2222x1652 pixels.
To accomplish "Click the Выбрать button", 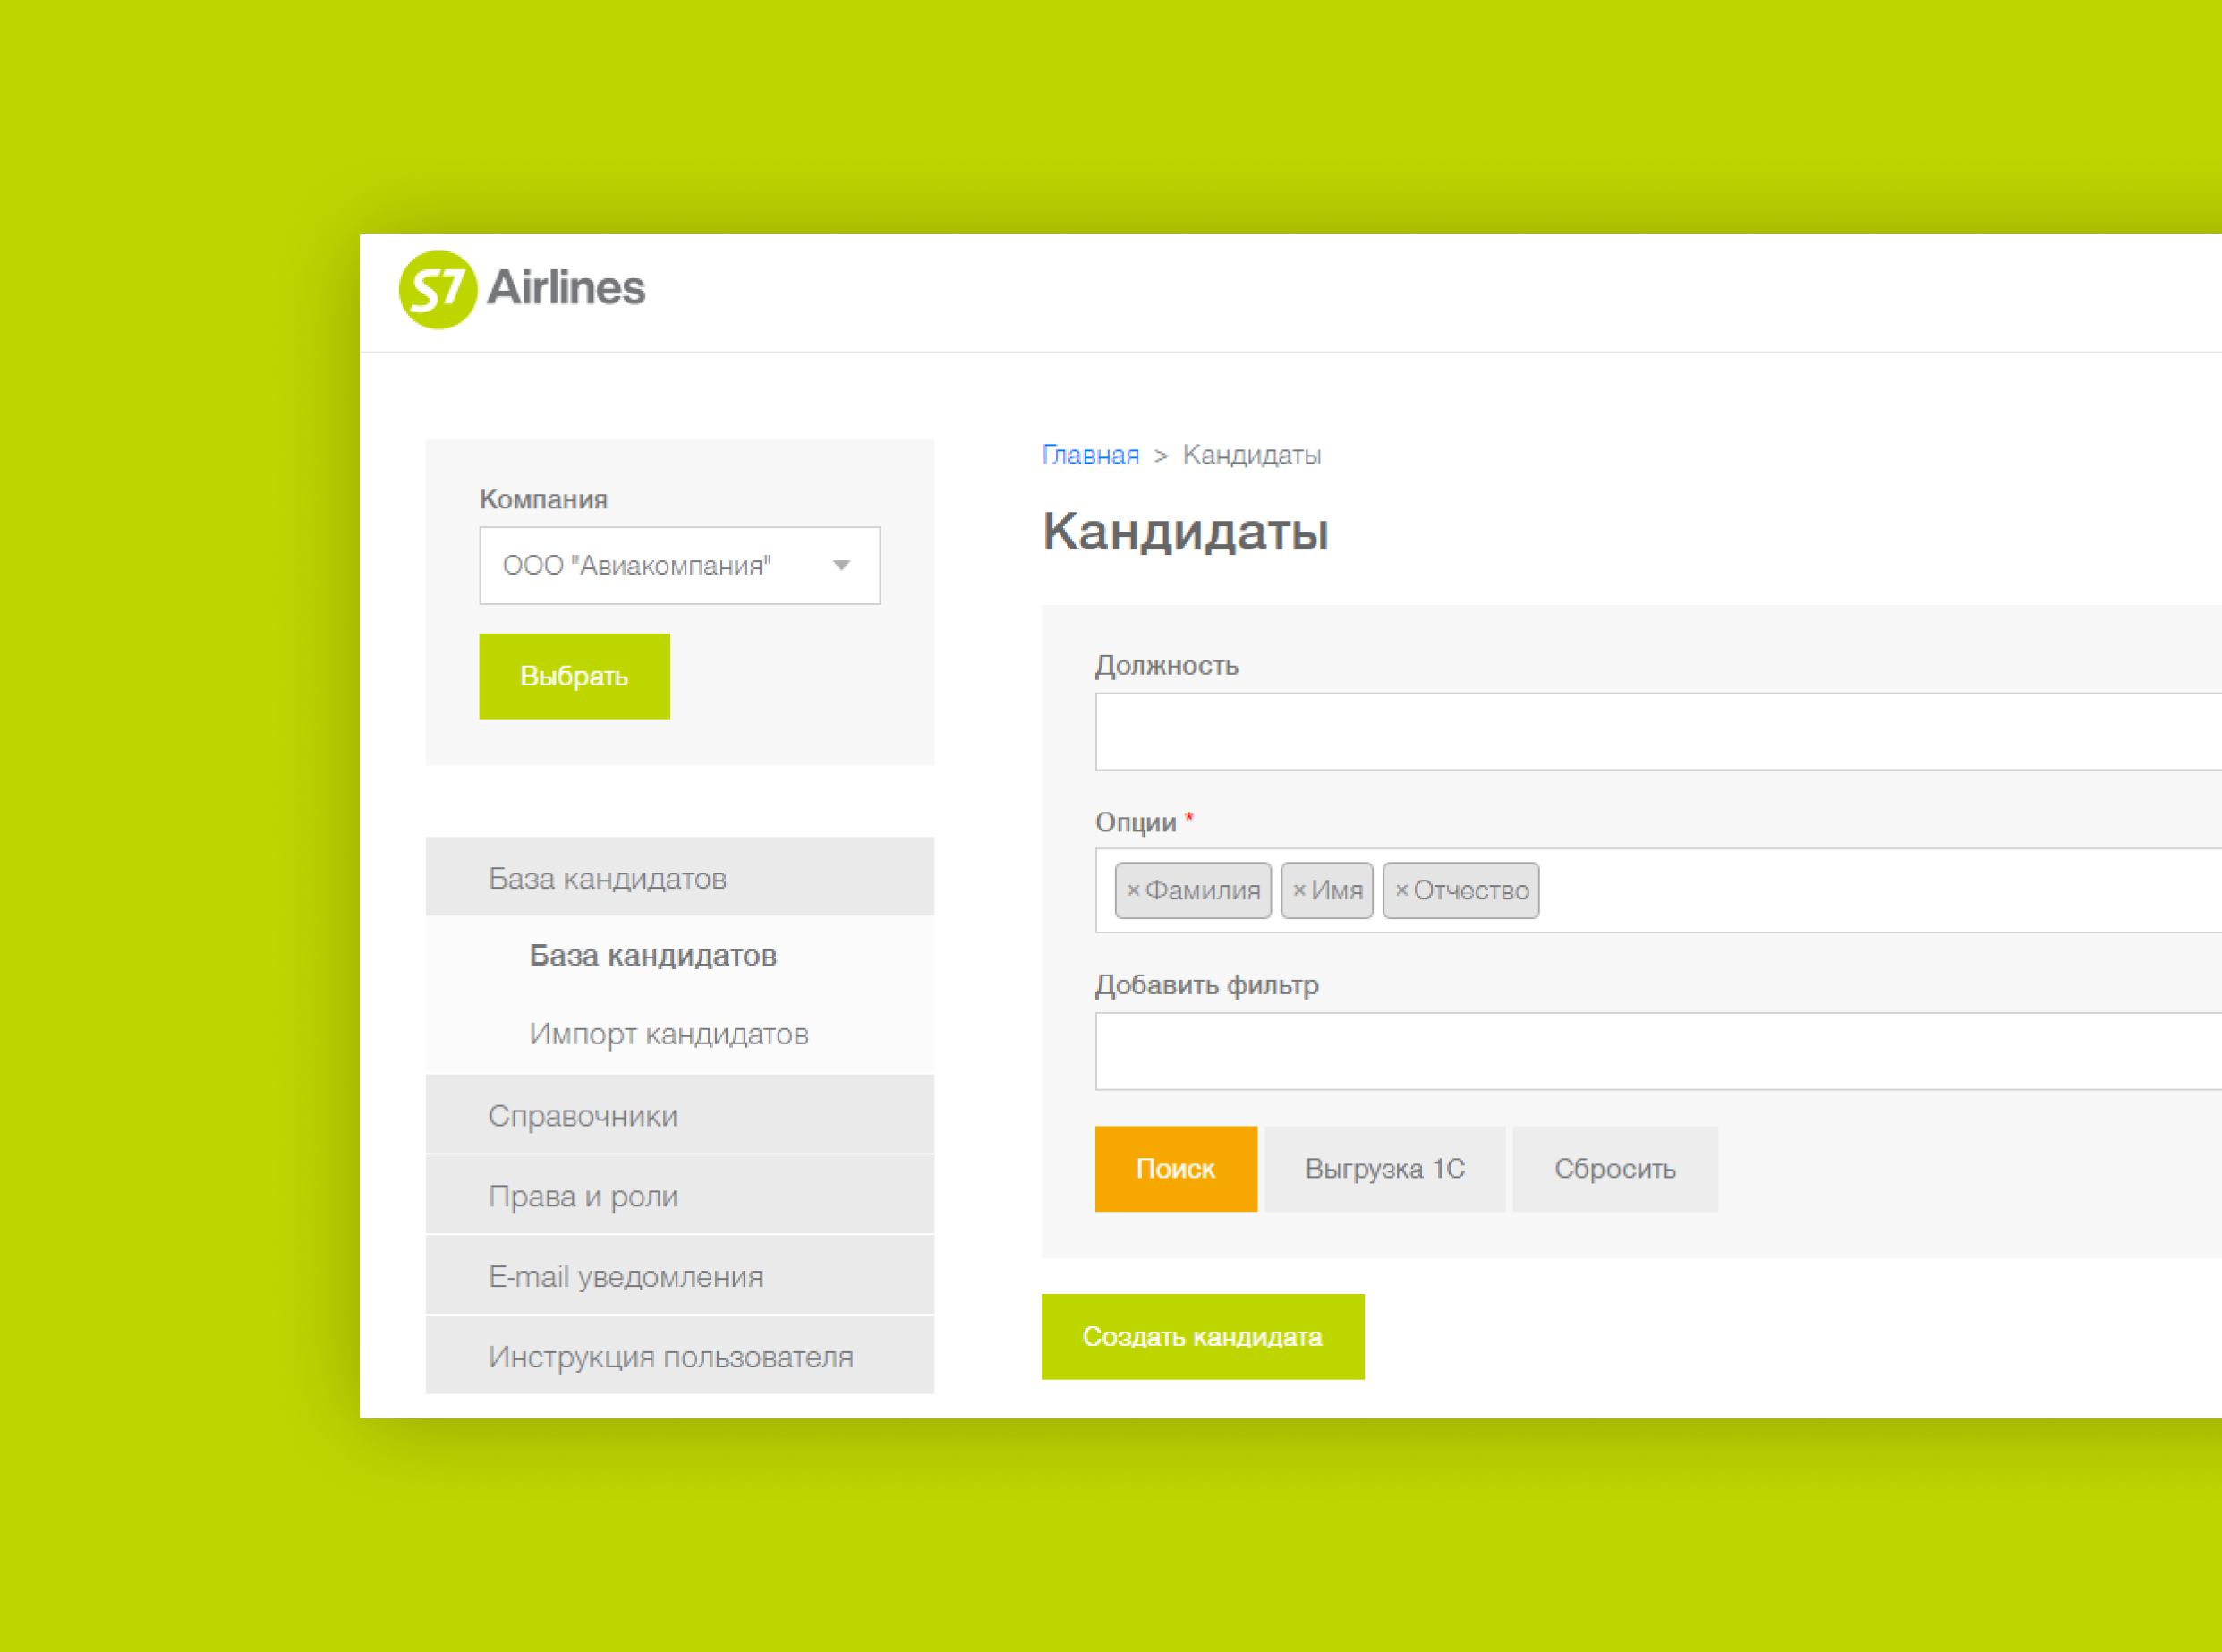I will [x=574, y=676].
